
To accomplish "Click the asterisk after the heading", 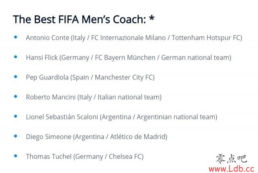I will pos(152,18).
